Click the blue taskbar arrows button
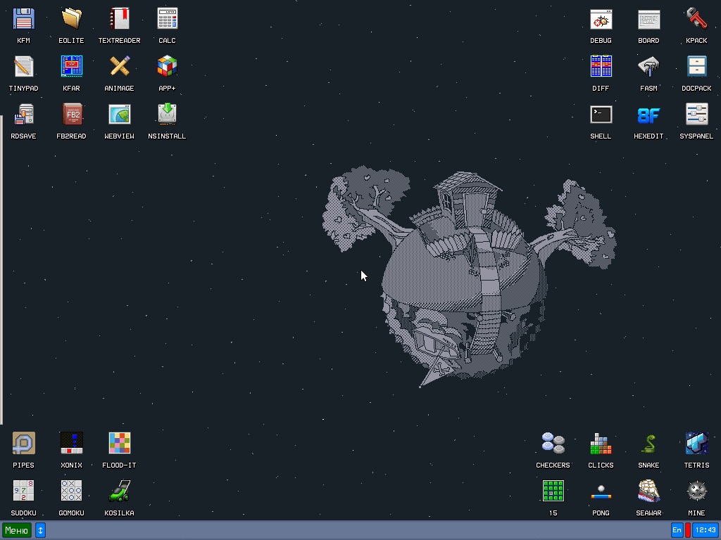 [x=40, y=530]
